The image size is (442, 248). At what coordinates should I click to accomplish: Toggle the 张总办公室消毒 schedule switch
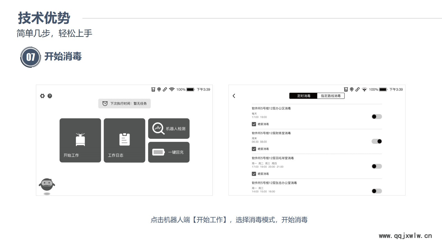[x=376, y=191]
